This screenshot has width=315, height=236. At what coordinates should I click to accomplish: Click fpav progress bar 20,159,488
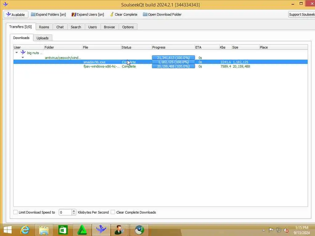(x=173, y=66)
